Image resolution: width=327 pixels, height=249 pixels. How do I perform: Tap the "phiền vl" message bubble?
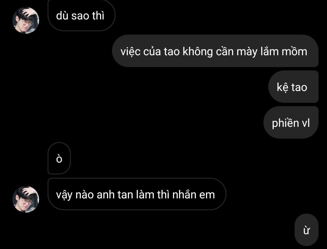pyautogui.click(x=291, y=123)
